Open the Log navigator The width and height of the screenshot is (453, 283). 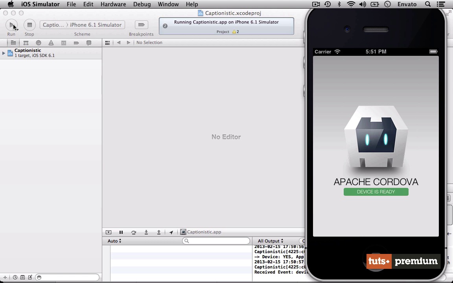(x=89, y=43)
